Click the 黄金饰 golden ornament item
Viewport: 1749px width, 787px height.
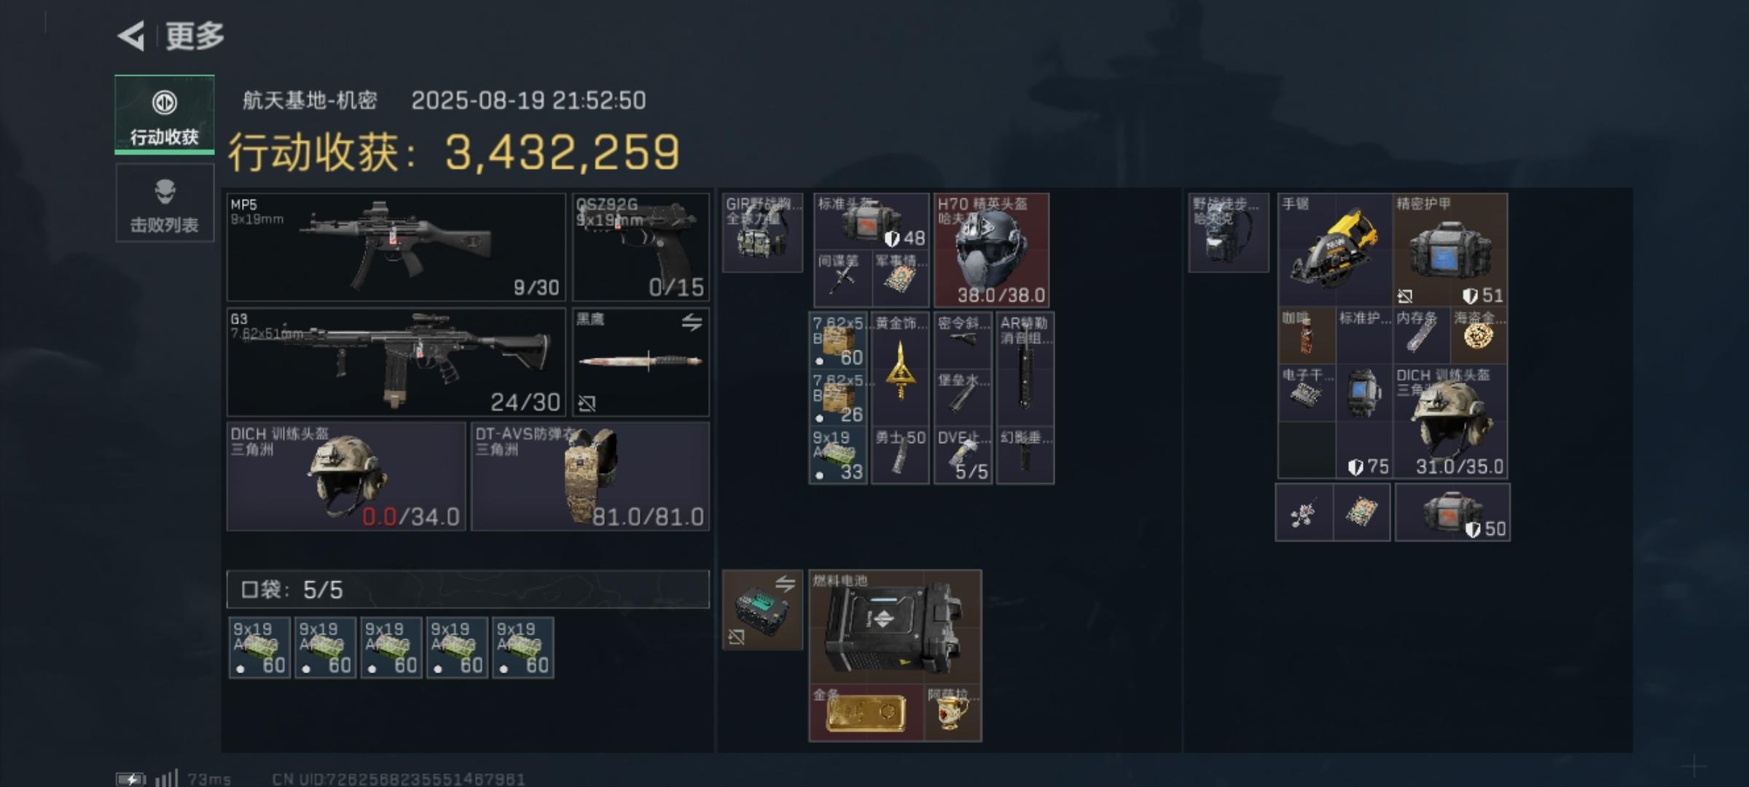tap(900, 369)
